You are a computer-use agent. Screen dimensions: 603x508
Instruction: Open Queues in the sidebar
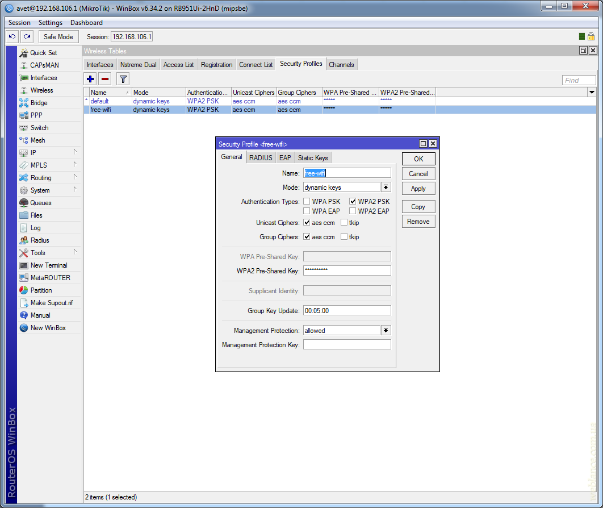click(40, 203)
